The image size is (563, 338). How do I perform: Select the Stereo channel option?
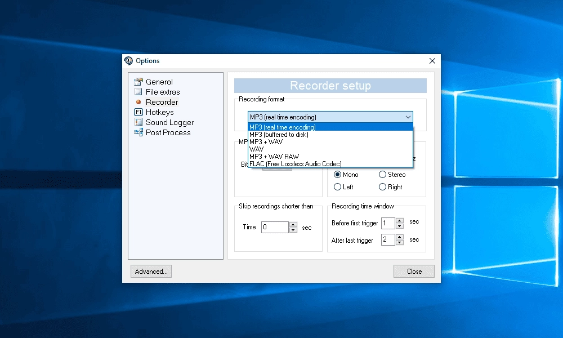pos(392,175)
